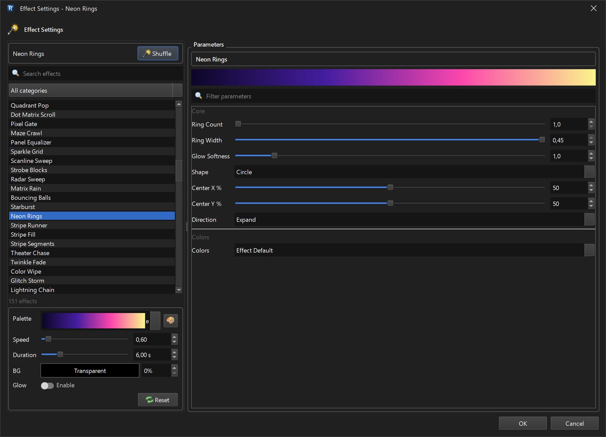Viewport: 606px width, 437px height.
Task: Click the panel splitter handle
Action: point(187,226)
